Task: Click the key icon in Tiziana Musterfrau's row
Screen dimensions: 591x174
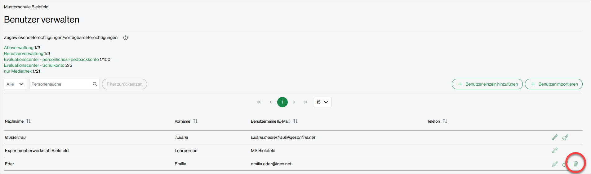Action: (565, 137)
